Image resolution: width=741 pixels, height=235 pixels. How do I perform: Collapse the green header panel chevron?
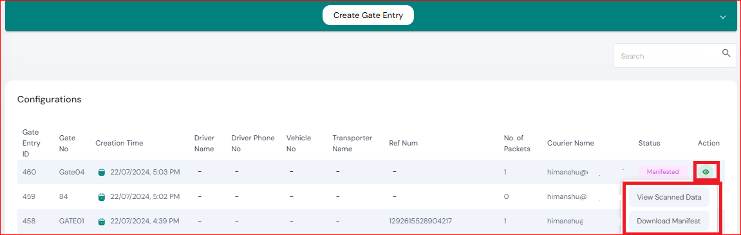pyautogui.click(x=722, y=17)
